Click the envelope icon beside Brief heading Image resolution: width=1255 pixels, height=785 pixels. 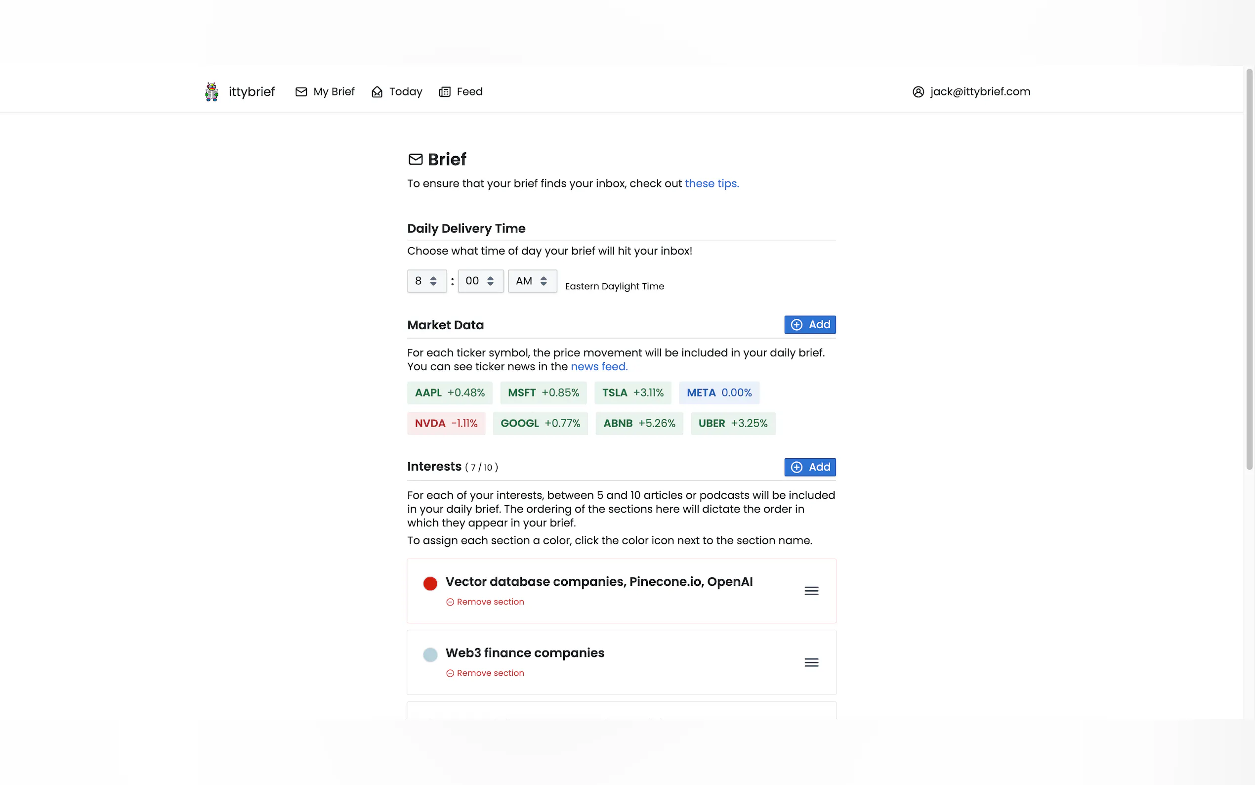click(x=416, y=159)
